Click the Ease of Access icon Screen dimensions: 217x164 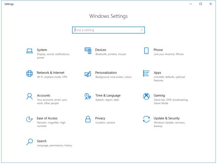(x=29, y=119)
